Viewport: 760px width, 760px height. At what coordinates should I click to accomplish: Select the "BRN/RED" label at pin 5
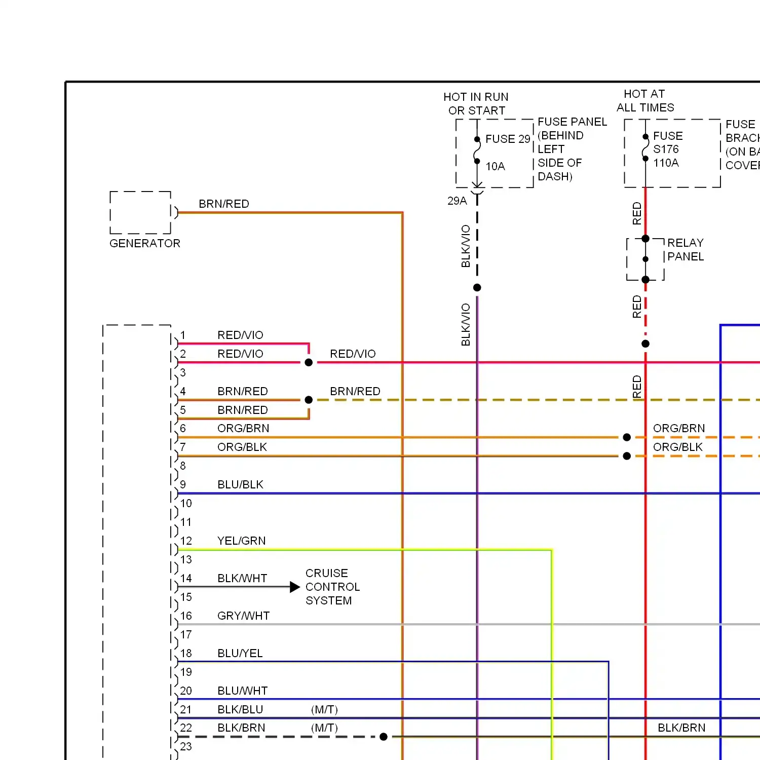pyautogui.click(x=243, y=410)
